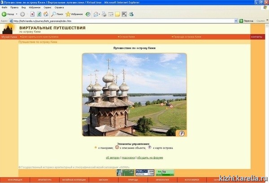Expand the address bar dropdown
The width and height of the screenshot is (269, 183).
(236, 21)
